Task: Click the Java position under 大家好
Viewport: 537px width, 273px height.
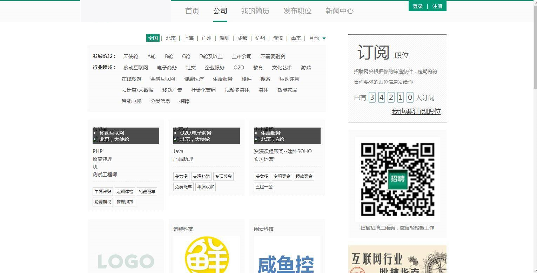Action: pyautogui.click(x=178, y=151)
